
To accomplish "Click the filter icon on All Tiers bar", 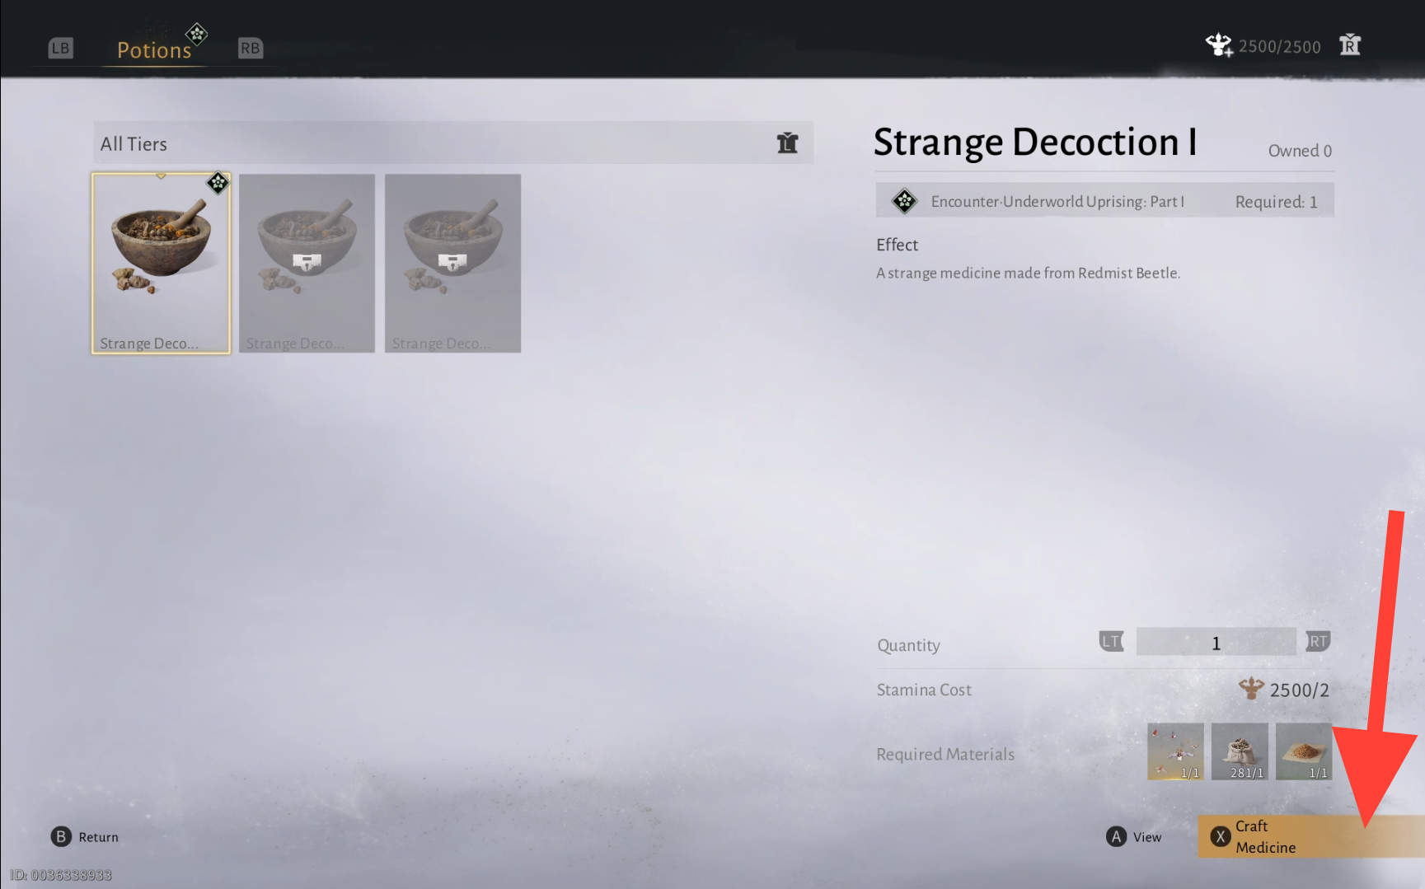I will (x=787, y=143).
